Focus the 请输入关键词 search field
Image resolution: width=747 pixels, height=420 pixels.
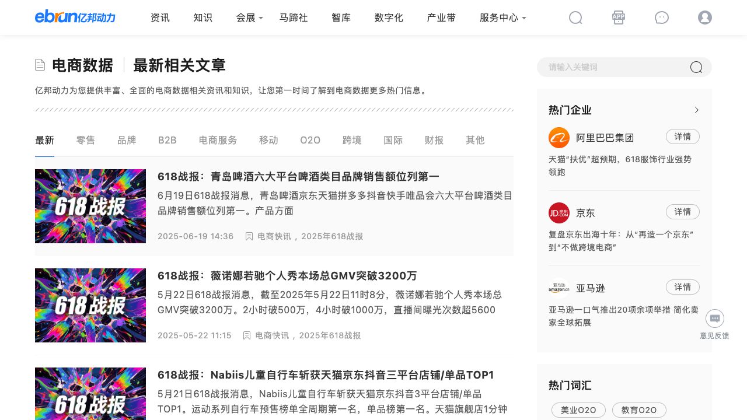[613, 67]
